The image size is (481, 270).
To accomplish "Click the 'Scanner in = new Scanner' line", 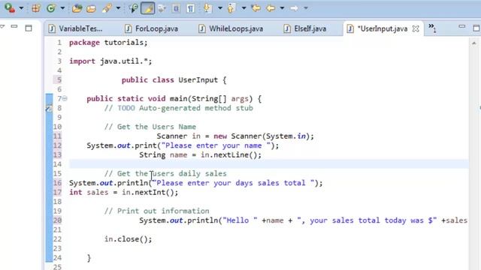I will coord(235,136).
